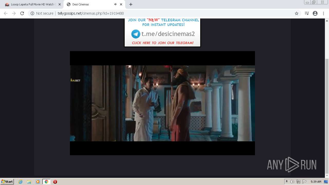Open a new browser tab

[x=131, y=4]
